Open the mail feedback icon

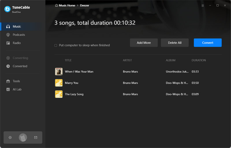(36, 137)
